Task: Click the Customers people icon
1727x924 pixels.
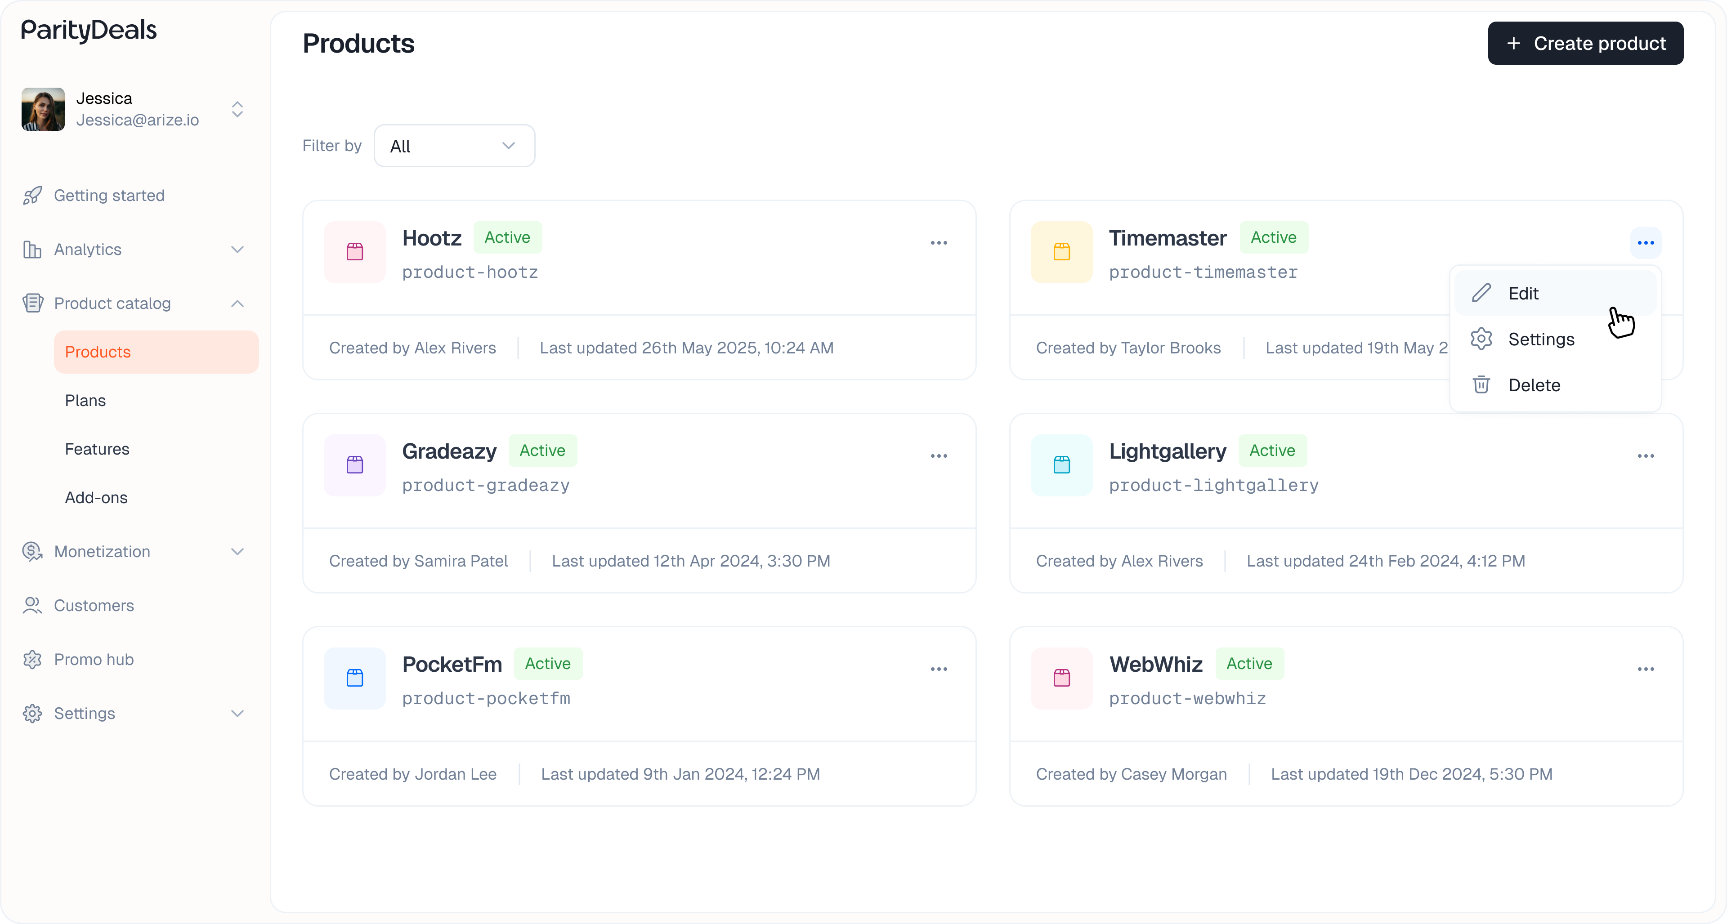Action: 32,606
